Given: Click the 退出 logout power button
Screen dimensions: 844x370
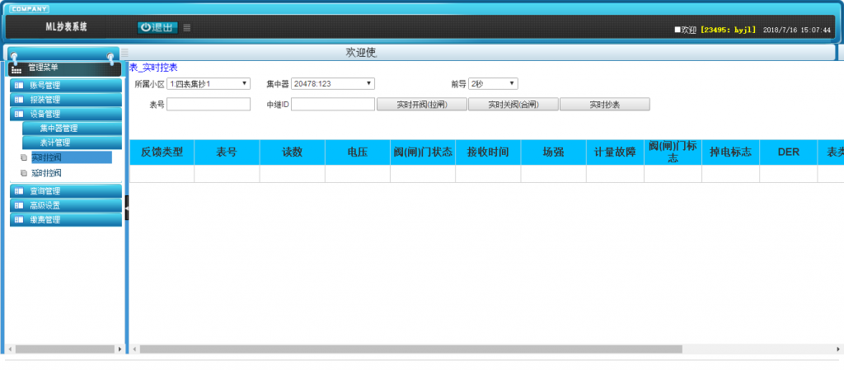Looking at the screenshot, I should (157, 27).
